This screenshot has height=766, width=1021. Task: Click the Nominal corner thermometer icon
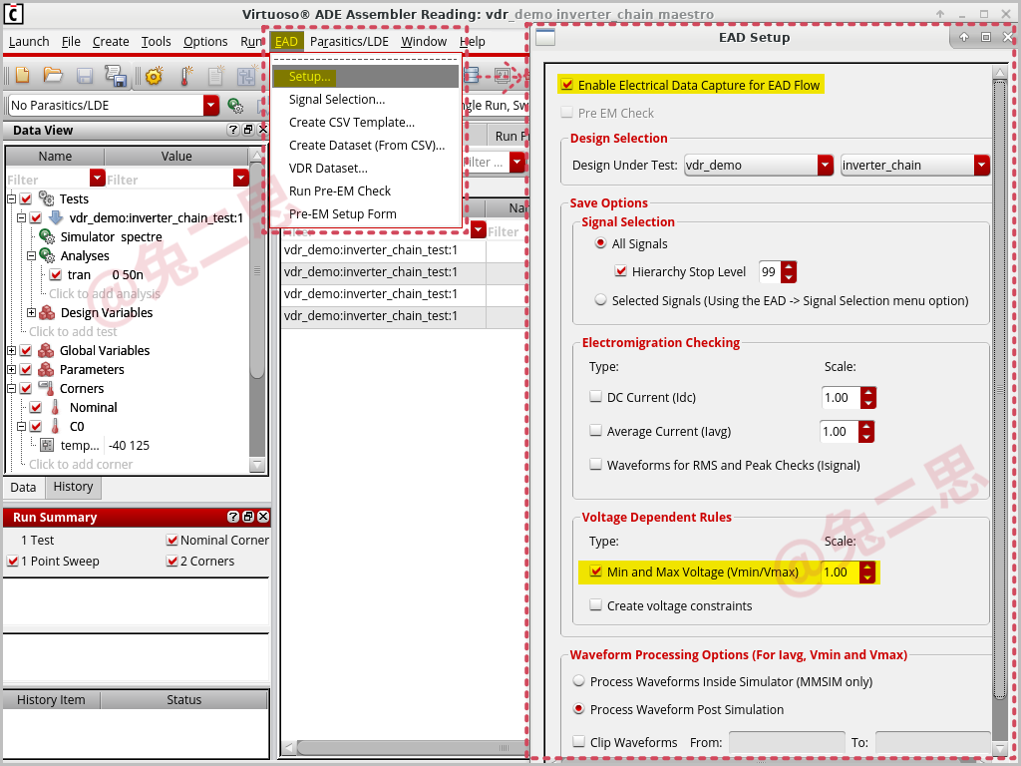56,407
